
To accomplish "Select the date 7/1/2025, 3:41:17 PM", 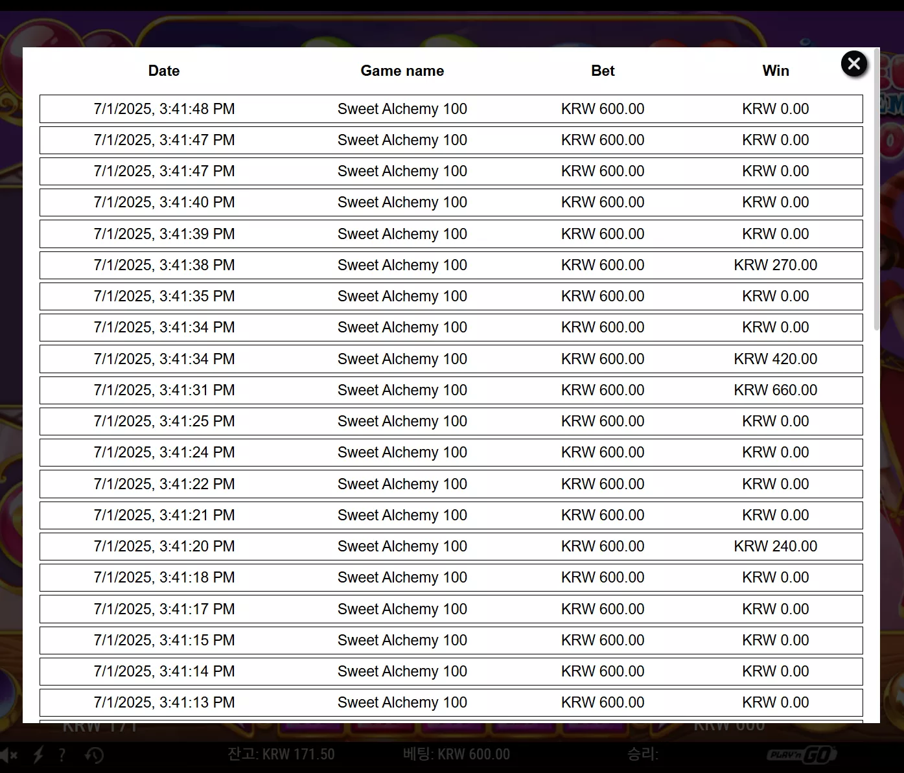I will pyautogui.click(x=164, y=609).
